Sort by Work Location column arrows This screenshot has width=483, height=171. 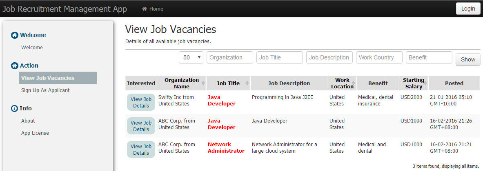point(353,83)
